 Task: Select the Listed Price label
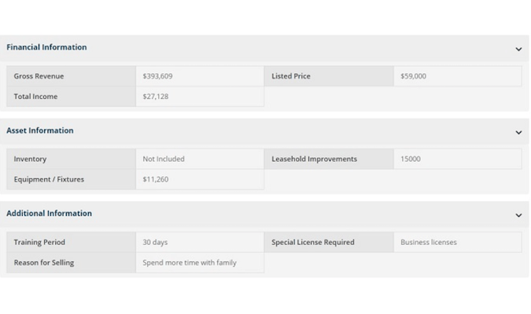pos(291,76)
